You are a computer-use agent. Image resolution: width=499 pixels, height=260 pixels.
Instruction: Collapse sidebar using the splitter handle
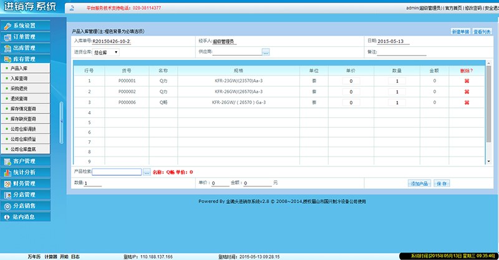click(61, 123)
